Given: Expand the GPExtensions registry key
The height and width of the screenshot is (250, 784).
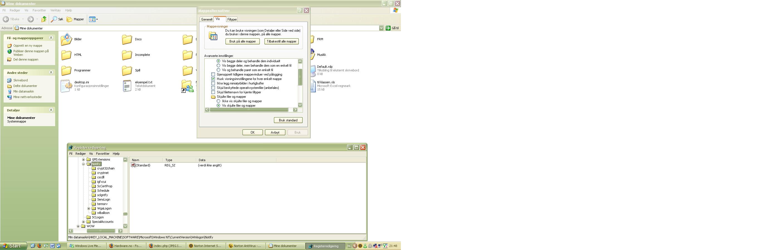Looking at the screenshot, I should pos(83,159).
